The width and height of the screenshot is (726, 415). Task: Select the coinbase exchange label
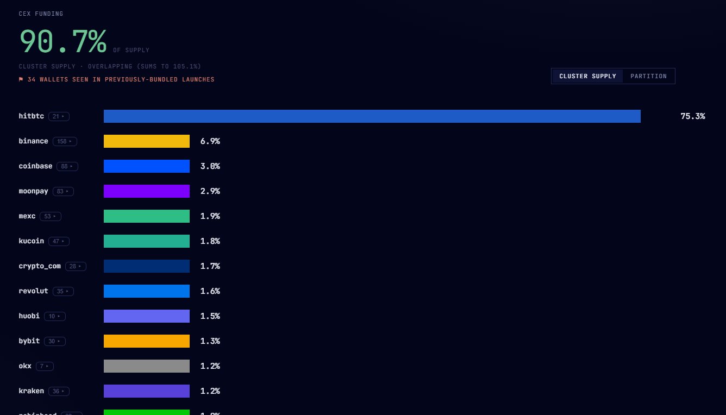36,166
